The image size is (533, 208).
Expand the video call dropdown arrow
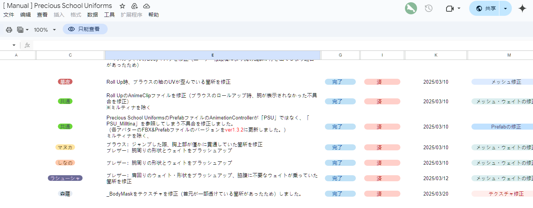pyautogui.click(x=459, y=8)
